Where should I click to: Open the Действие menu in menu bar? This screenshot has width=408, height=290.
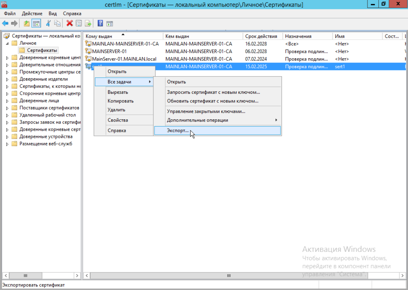point(32,13)
